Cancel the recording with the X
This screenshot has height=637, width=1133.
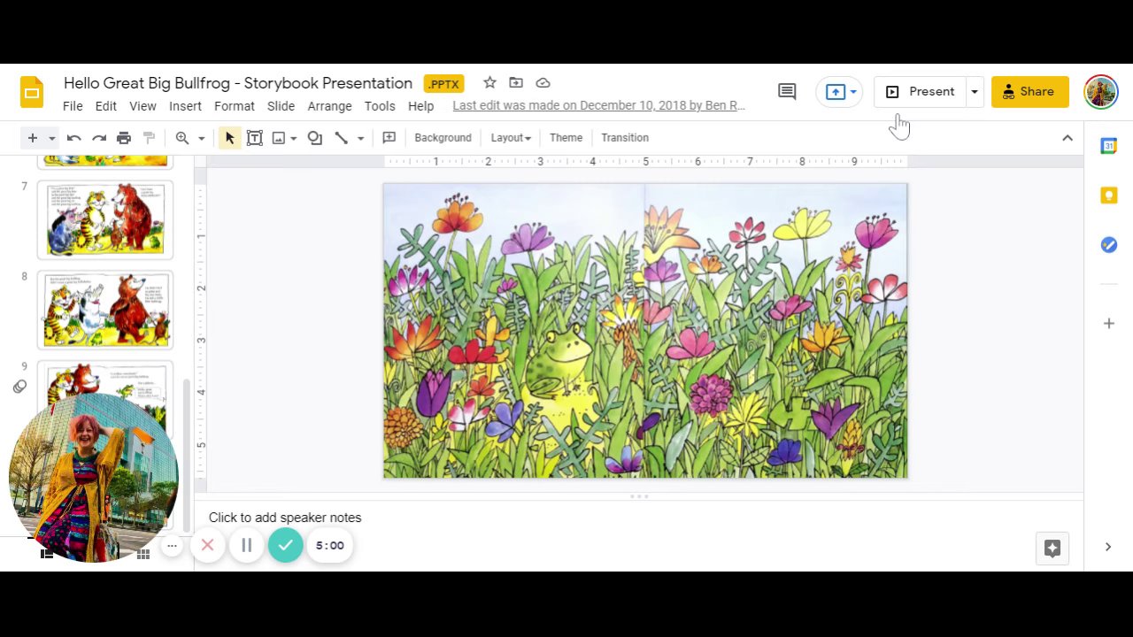click(207, 546)
